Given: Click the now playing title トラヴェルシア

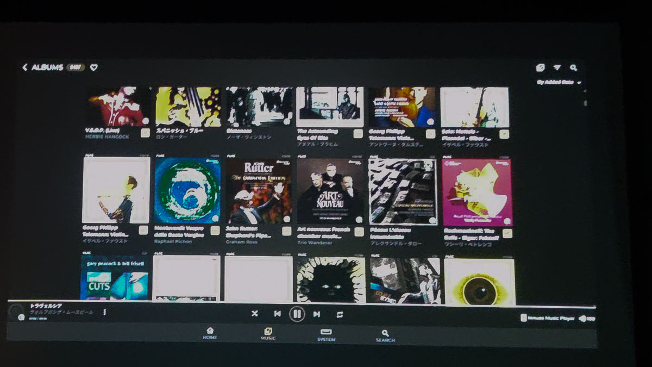Looking at the screenshot, I should point(46,307).
